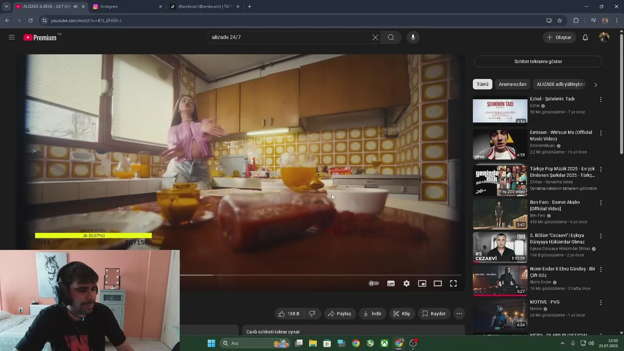Screen dimensions: 624x351
Task: Toggle subtitles on the video player
Action: click(391, 283)
